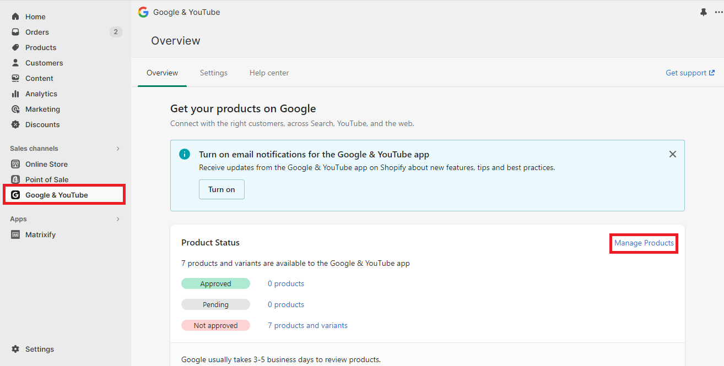Click the Products tag icon
Image resolution: width=724 pixels, height=366 pixels.
point(15,47)
